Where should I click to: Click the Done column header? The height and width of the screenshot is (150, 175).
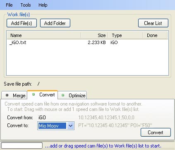point(155,35)
